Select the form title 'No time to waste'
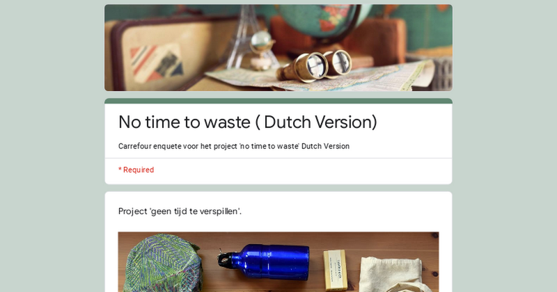The image size is (557, 292). (x=185, y=122)
